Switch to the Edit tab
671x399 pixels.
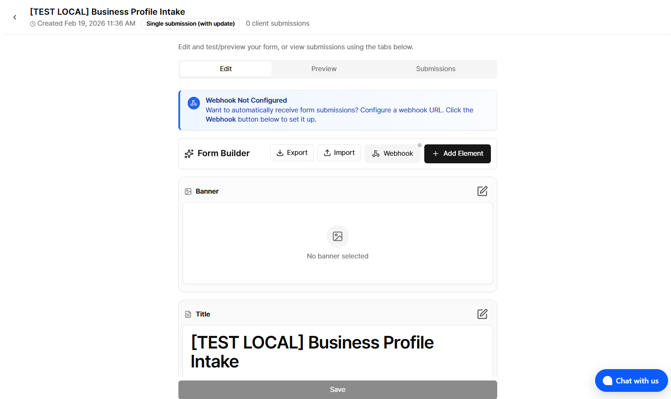point(226,69)
